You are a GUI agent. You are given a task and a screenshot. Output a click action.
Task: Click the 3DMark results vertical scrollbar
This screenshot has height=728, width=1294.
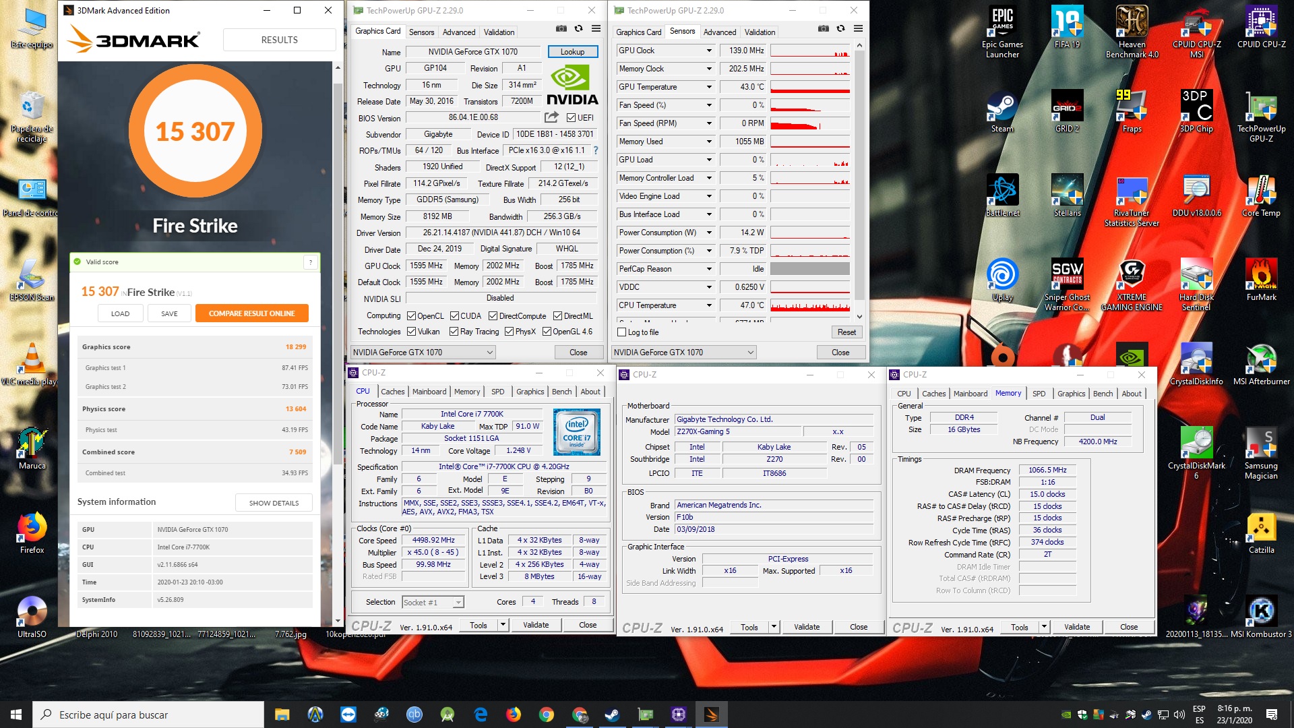[x=338, y=344]
